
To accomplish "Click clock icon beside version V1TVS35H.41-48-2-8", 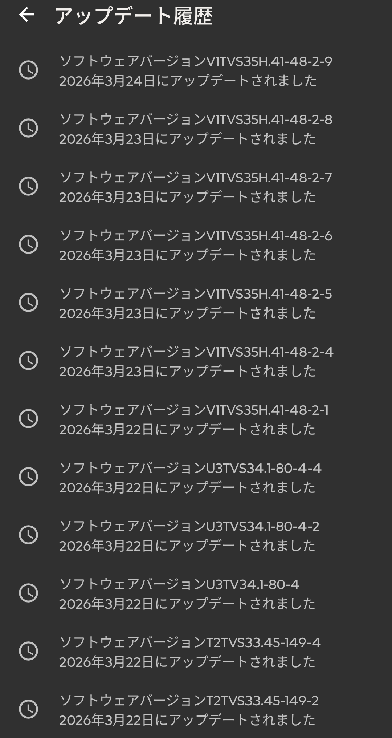I will (28, 128).
